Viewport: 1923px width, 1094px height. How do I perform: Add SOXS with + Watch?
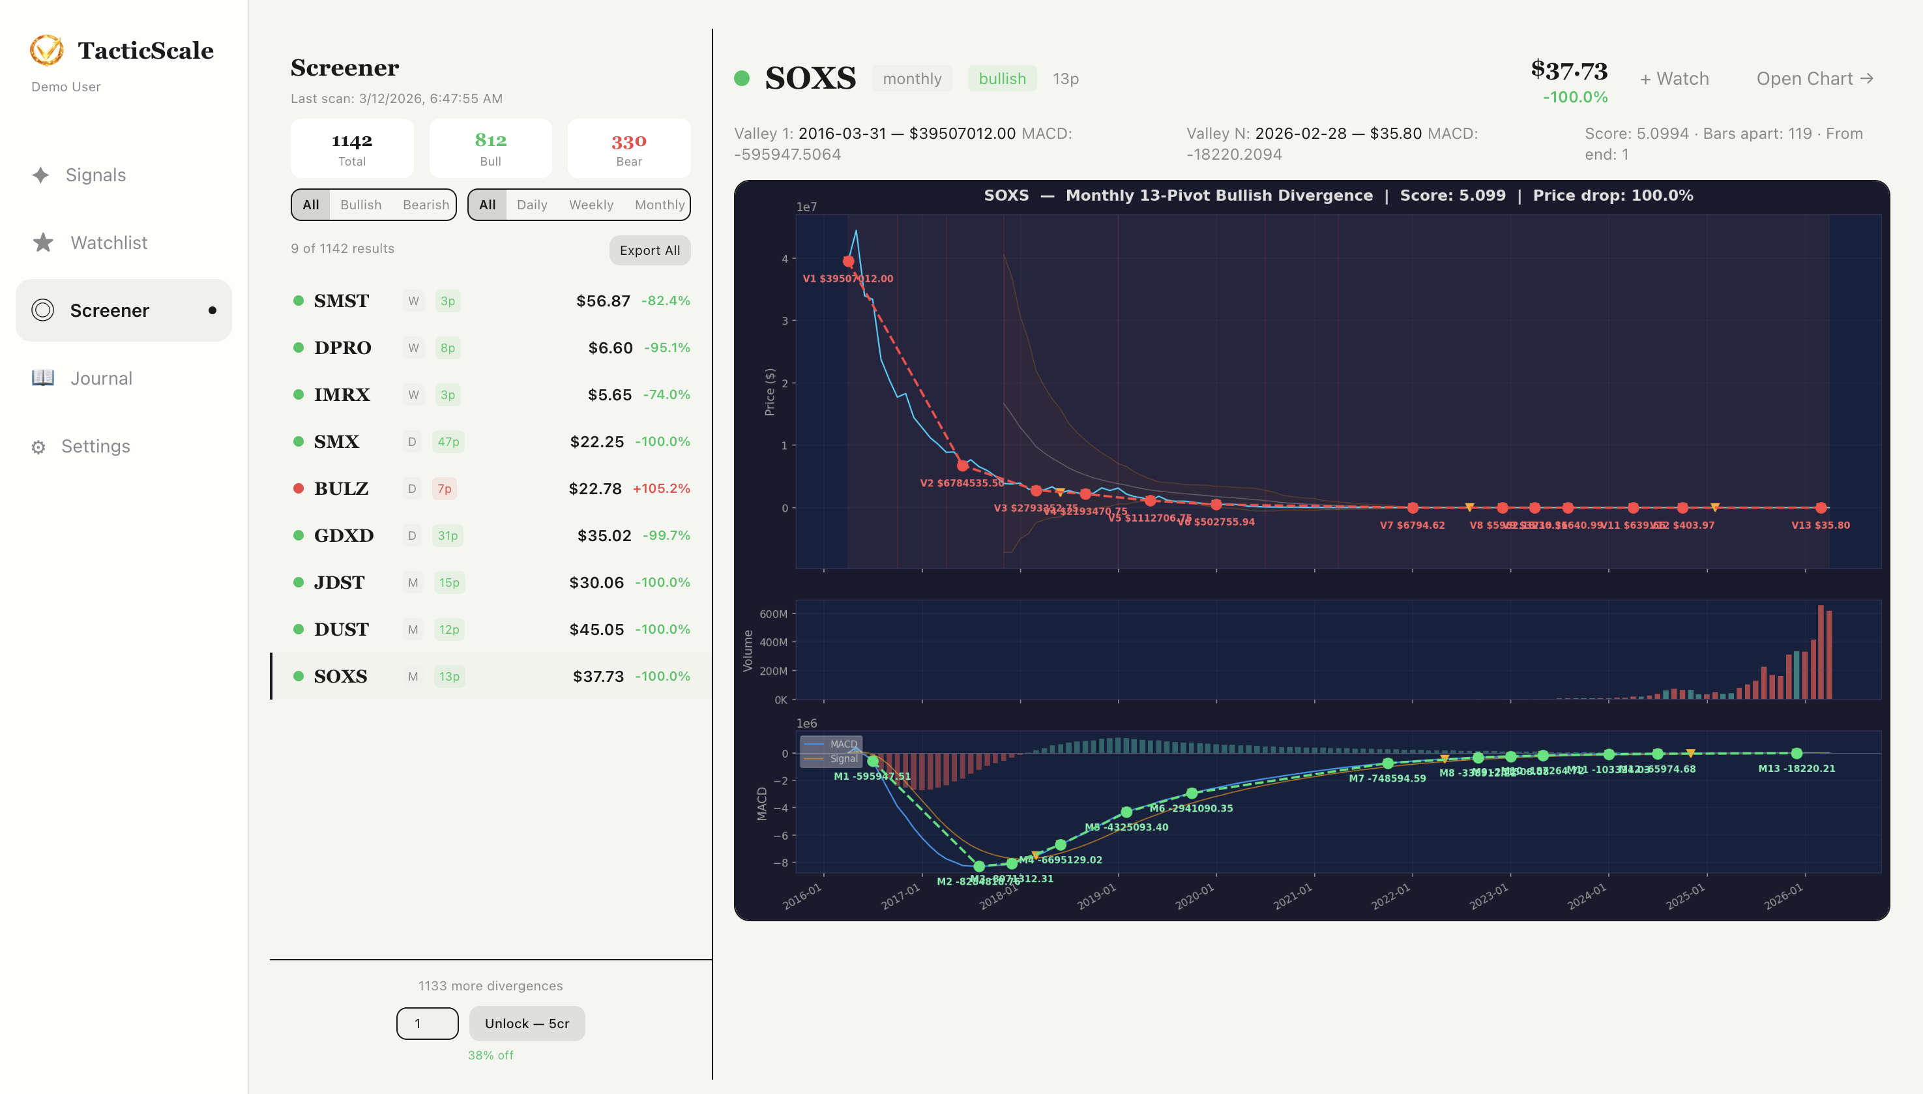1673,78
